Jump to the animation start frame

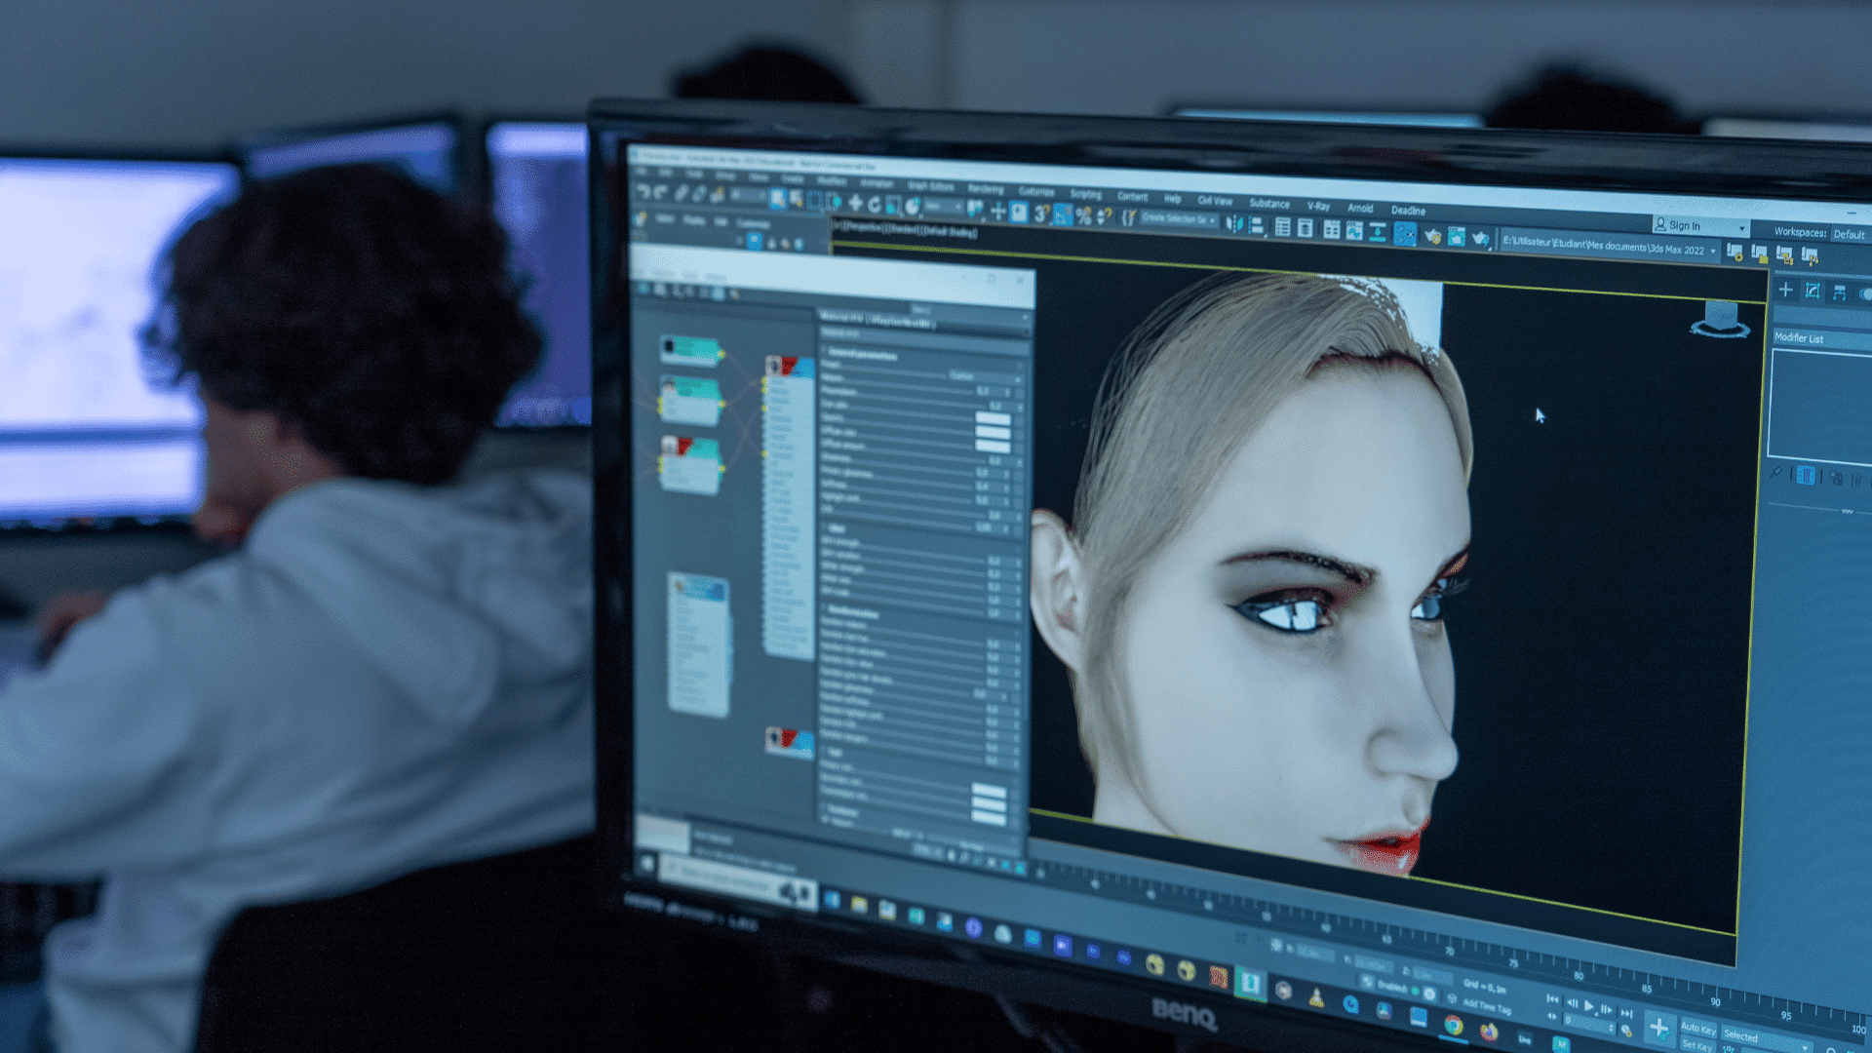[1553, 998]
